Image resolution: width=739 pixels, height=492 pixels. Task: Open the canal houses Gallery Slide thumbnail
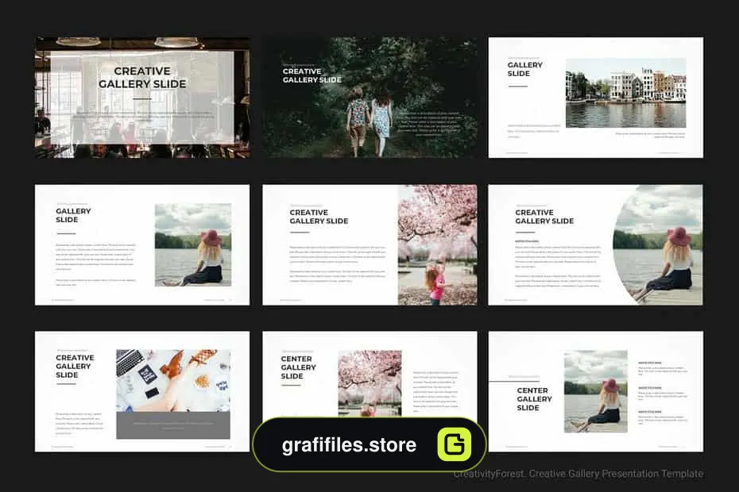tap(596, 98)
